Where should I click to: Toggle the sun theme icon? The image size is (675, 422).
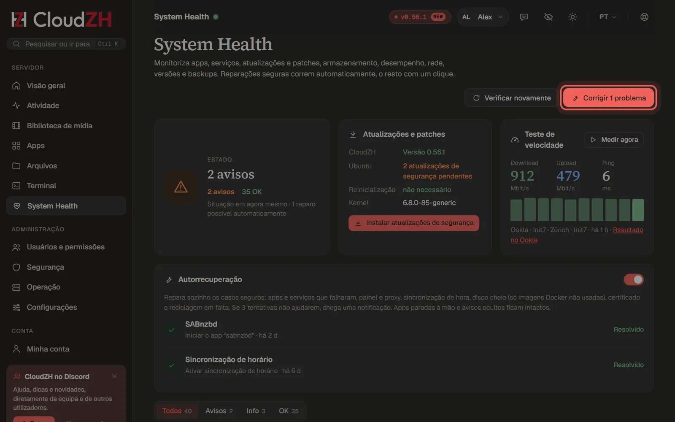(x=572, y=17)
